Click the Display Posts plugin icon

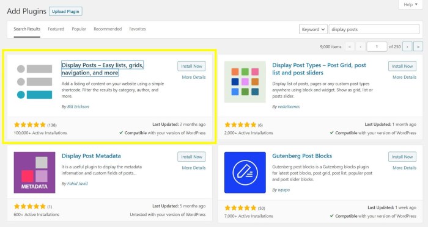point(34,82)
